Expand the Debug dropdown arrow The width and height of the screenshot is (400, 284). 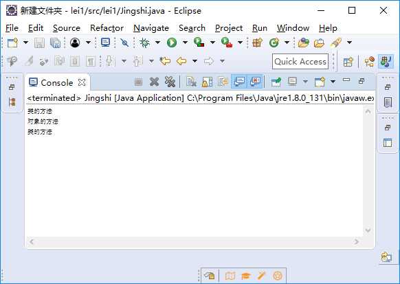[x=158, y=43]
